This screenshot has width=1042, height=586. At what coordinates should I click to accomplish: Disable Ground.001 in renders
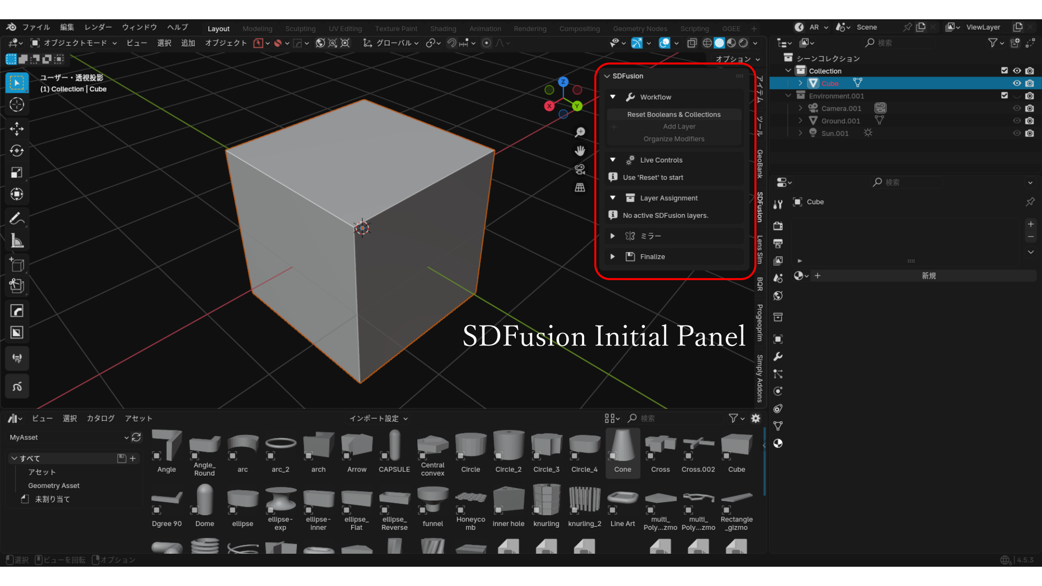(x=1029, y=121)
